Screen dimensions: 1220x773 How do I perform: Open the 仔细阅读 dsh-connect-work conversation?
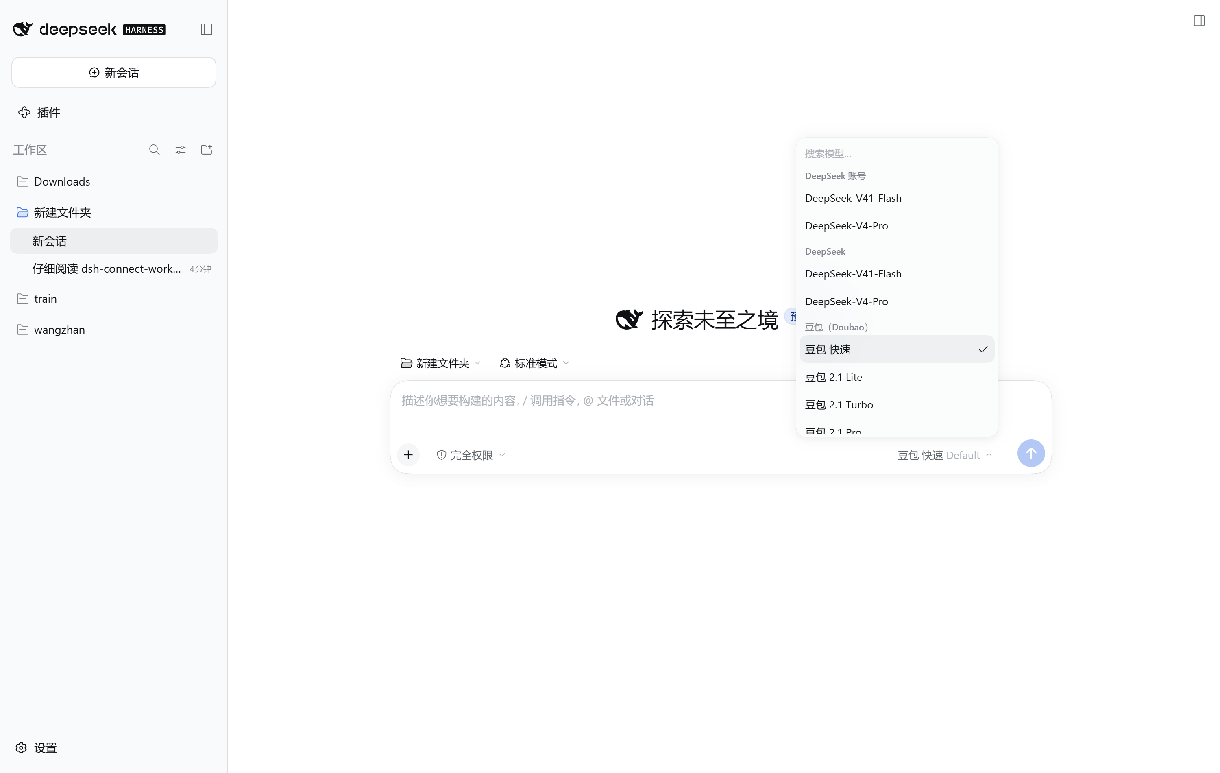(114, 269)
